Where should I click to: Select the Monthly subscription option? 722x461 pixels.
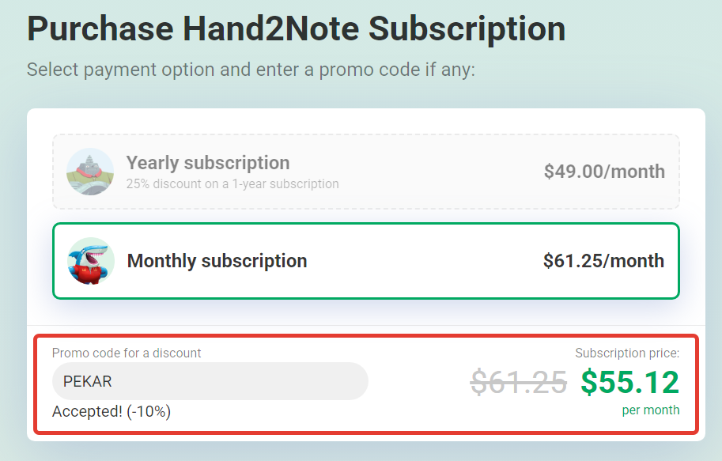366,261
